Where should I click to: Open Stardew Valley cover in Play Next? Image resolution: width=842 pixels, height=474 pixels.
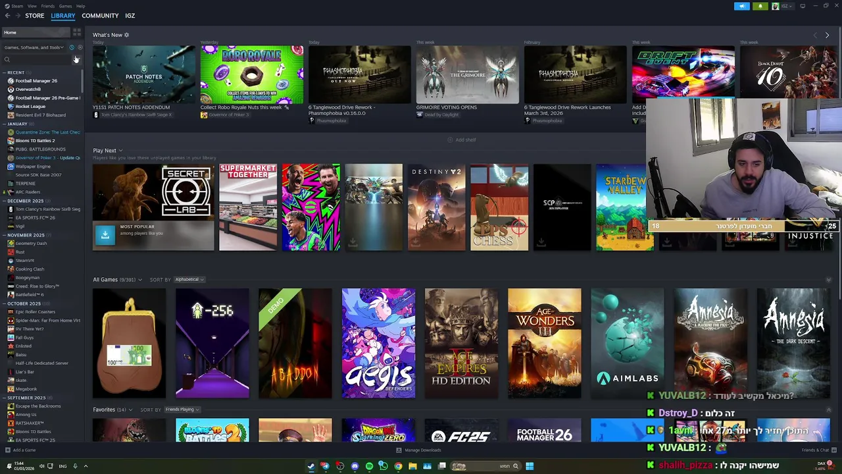pos(624,207)
